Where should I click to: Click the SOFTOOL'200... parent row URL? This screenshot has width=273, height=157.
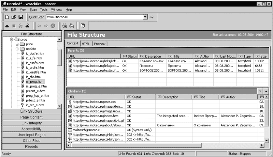(x=96, y=70)
